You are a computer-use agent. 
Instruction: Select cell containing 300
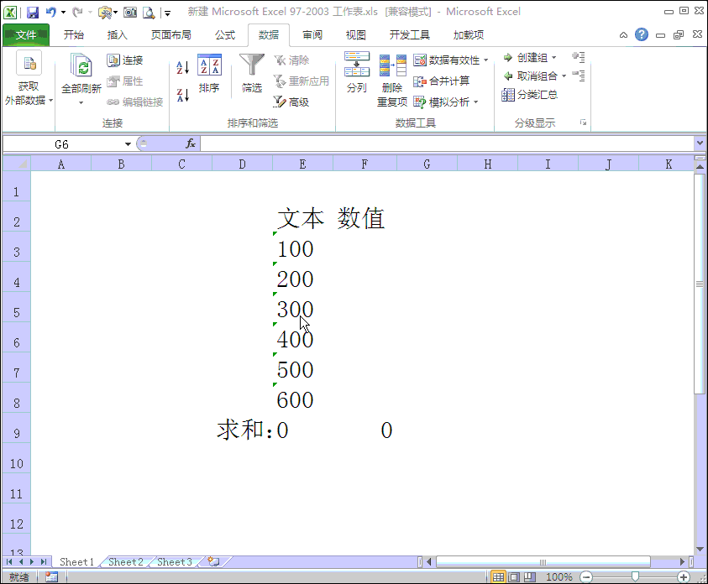pyautogui.click(x=302, y=307)
